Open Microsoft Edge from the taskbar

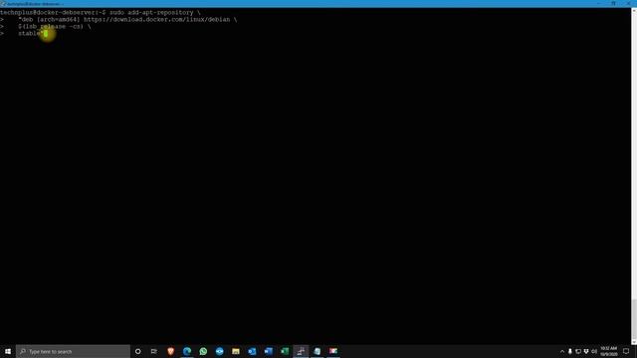pos(187,351)
